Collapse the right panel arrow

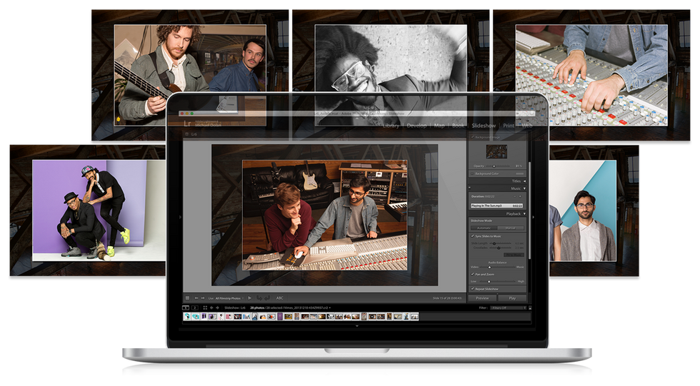(533, 218)
